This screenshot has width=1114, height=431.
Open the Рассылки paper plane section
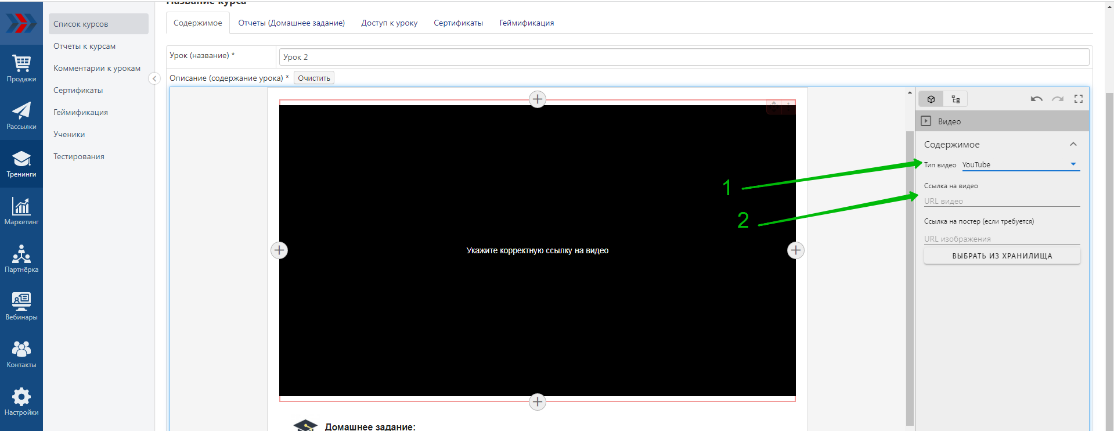point(21,116)
